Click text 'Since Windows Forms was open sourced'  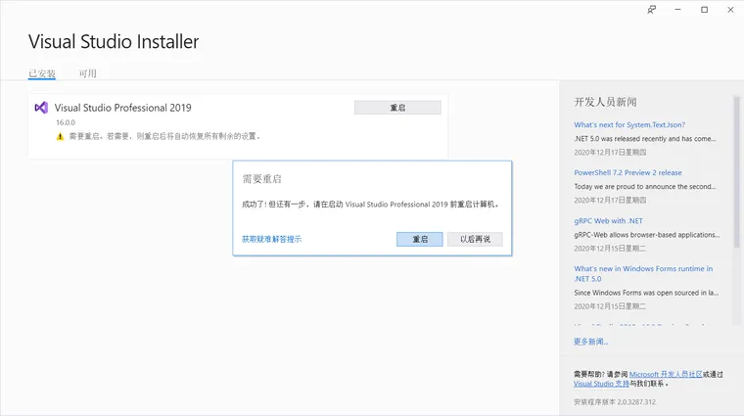click(646, 293)
